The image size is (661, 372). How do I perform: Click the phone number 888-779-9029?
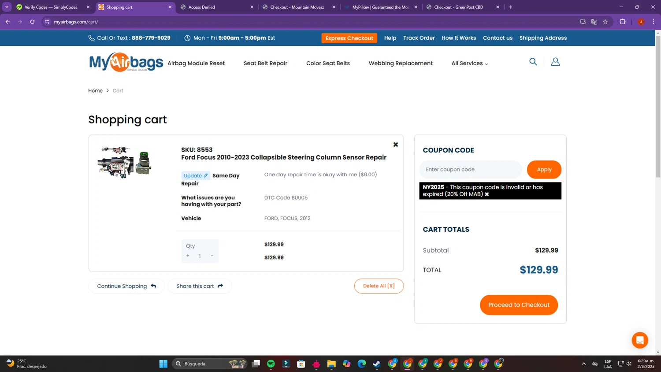tap(151, 38)
